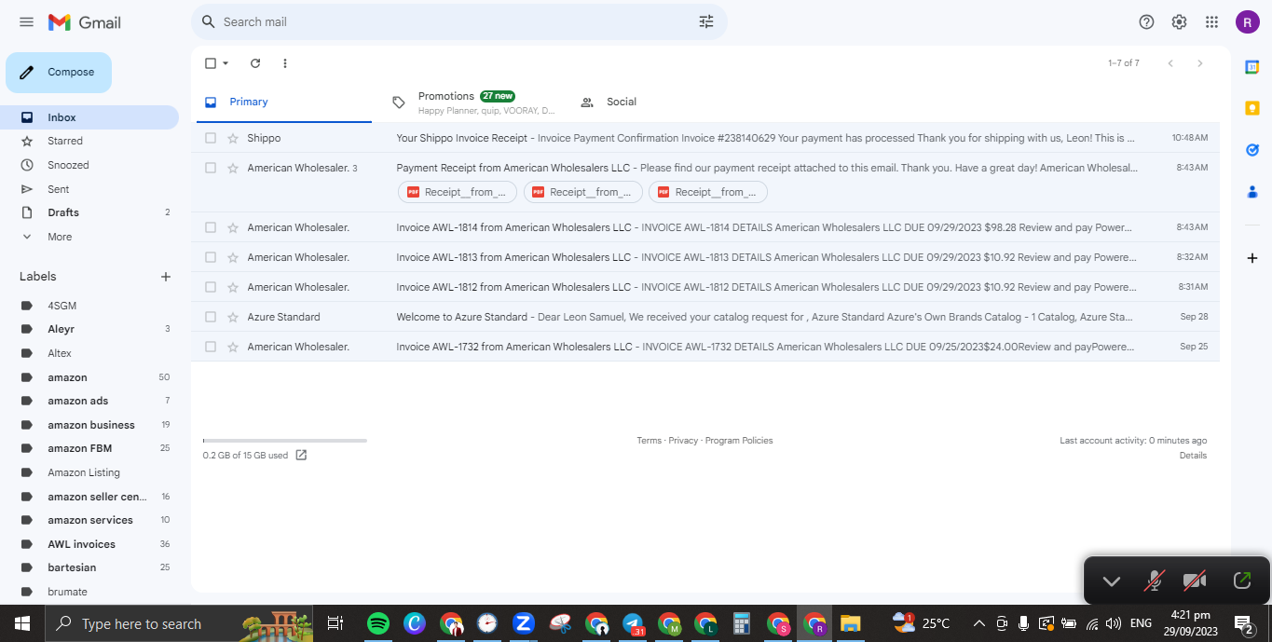Open the Windows Start menu
This screenshot has width=1272, height=642.
[x=22, y=623]
